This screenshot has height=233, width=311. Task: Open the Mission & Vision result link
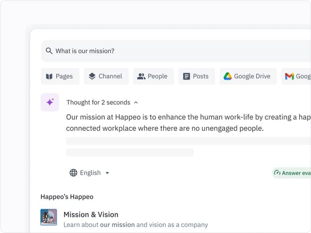[x=91, y=214]
